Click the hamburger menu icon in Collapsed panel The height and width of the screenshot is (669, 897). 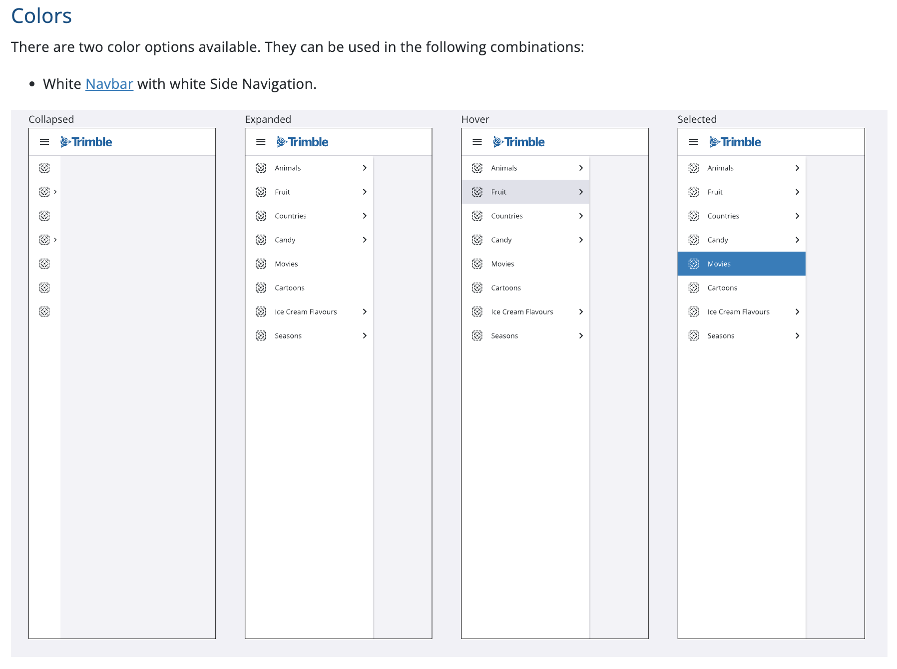coord(44,142)
